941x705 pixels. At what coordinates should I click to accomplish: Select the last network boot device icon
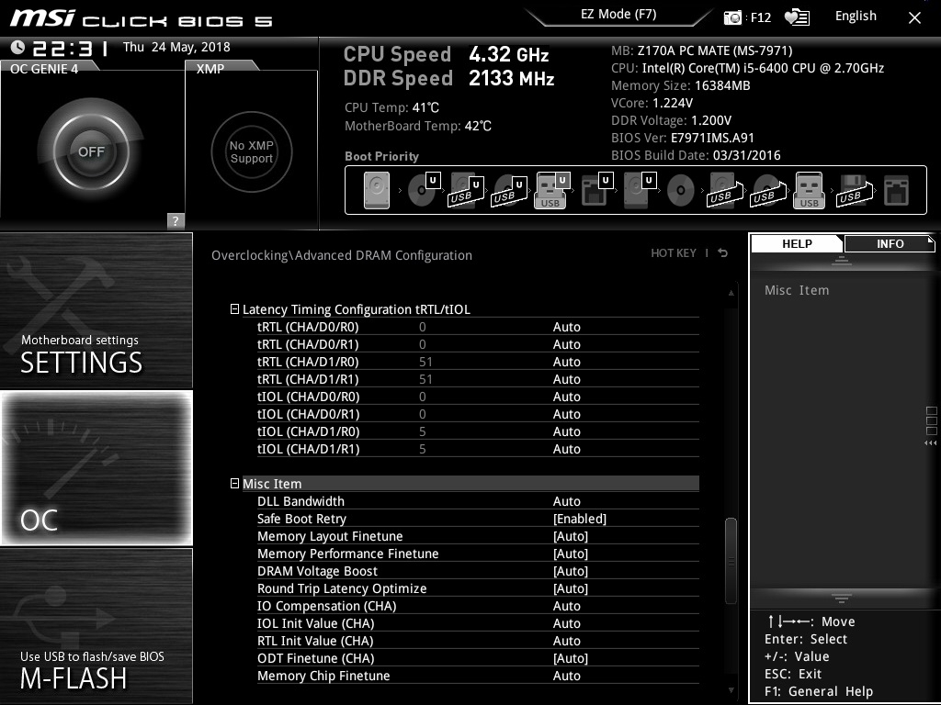pos(897,191)
